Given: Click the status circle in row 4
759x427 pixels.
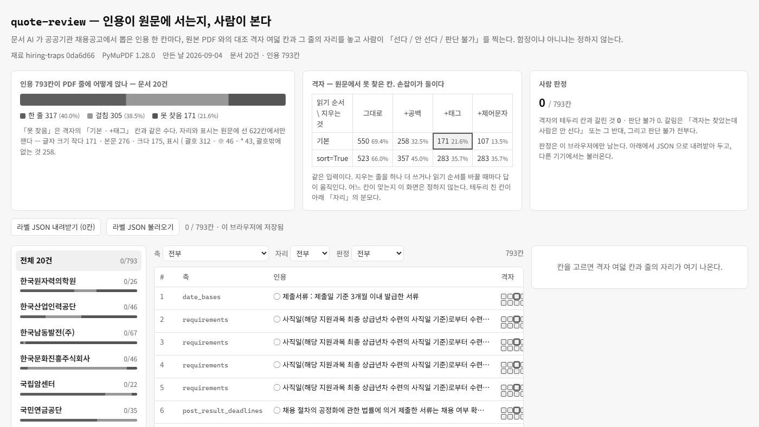Looking at the screenshot, I should (277, 365).
